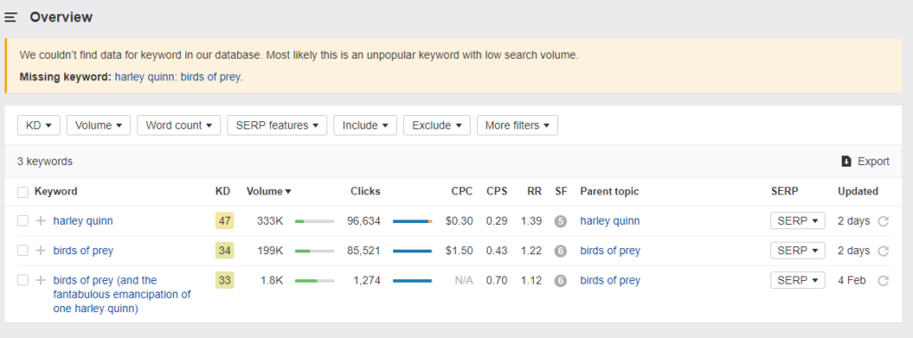The height and width of the screenshot is (338, 913).
Task: Check the harley quinn row checkbox
Action: [x=22, y=221]
